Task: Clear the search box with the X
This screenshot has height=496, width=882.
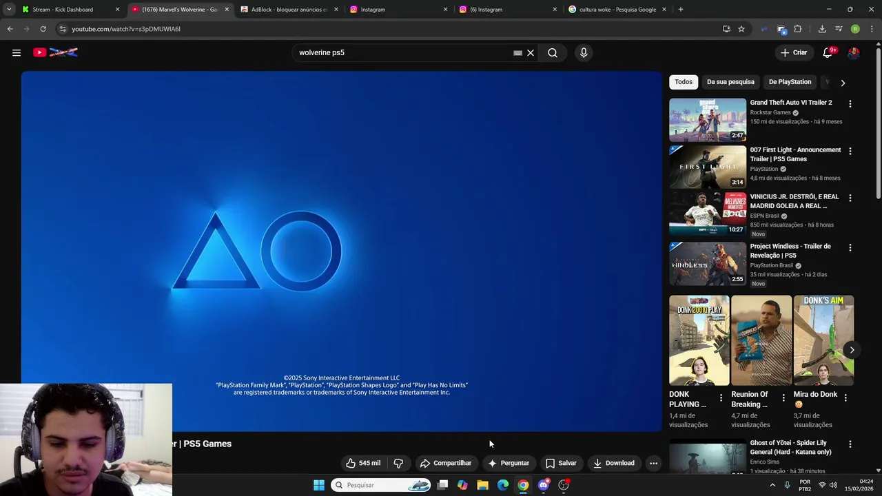Action: pyautogui.click(x=531, y=52)
